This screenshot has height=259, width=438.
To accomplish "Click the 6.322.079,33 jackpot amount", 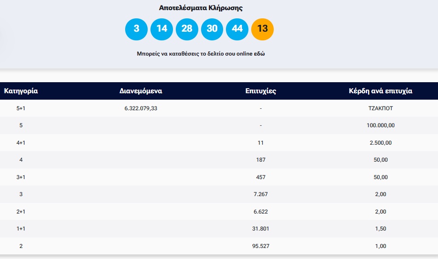I will [x=141, y=108].
